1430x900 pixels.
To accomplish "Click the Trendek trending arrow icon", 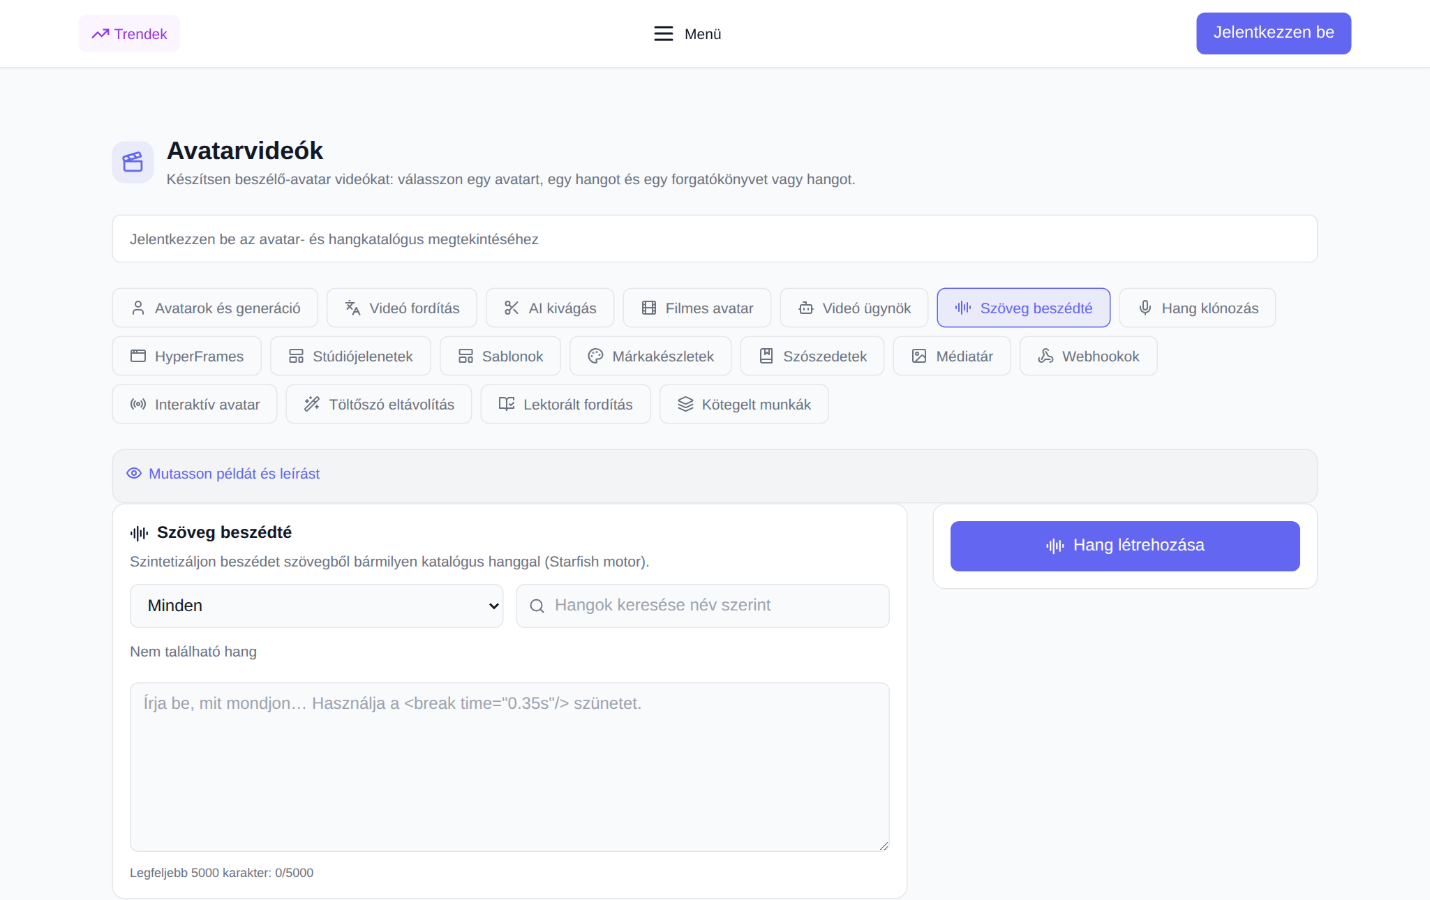I will pos(100,33).
